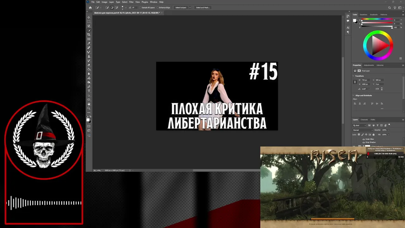Screen dimensions: 405x228
Task: Flip horizontal in Transform section
Action: 377,89
